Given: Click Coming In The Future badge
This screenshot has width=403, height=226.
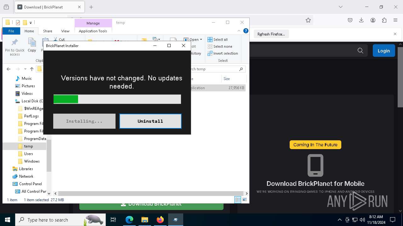Looking at the screenshot, I should click(315, 145).
